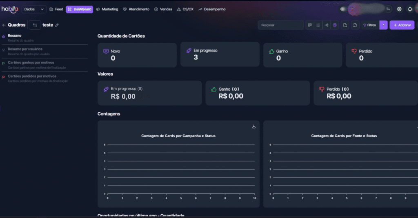This screenshot has height=218, width=418.
Task: Select the pie chart dashboard view icon
Action: pos(335,25)
